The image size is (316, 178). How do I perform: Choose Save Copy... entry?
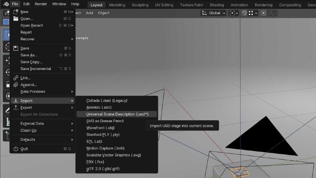coord(43,62)
